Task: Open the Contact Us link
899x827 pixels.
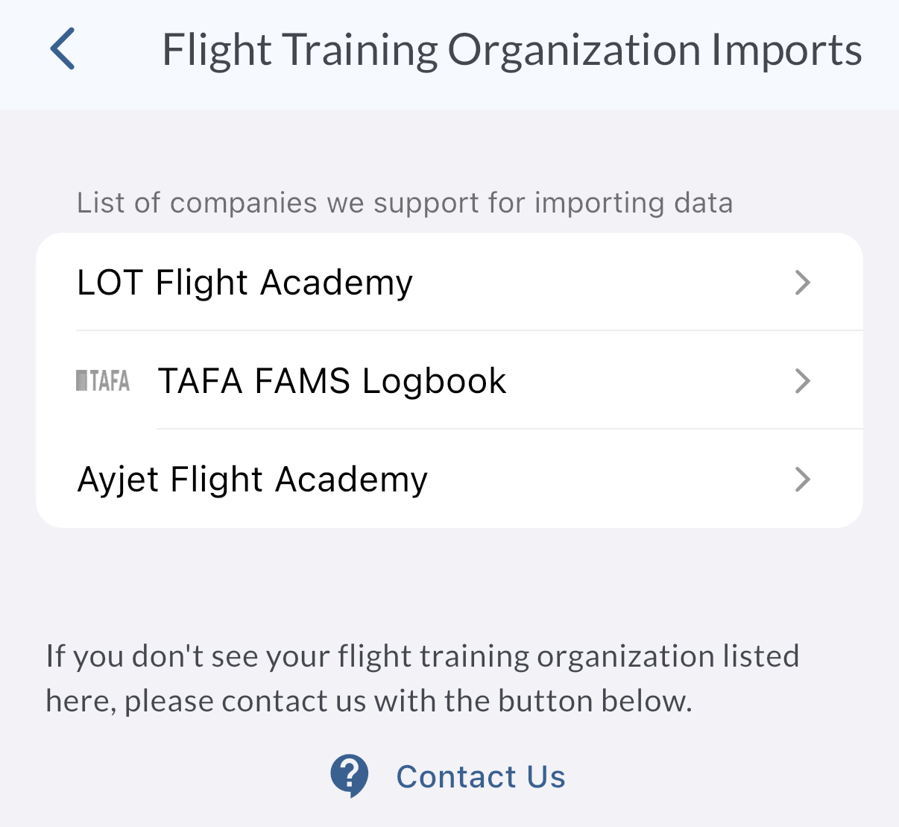Action: coord(480,776)
